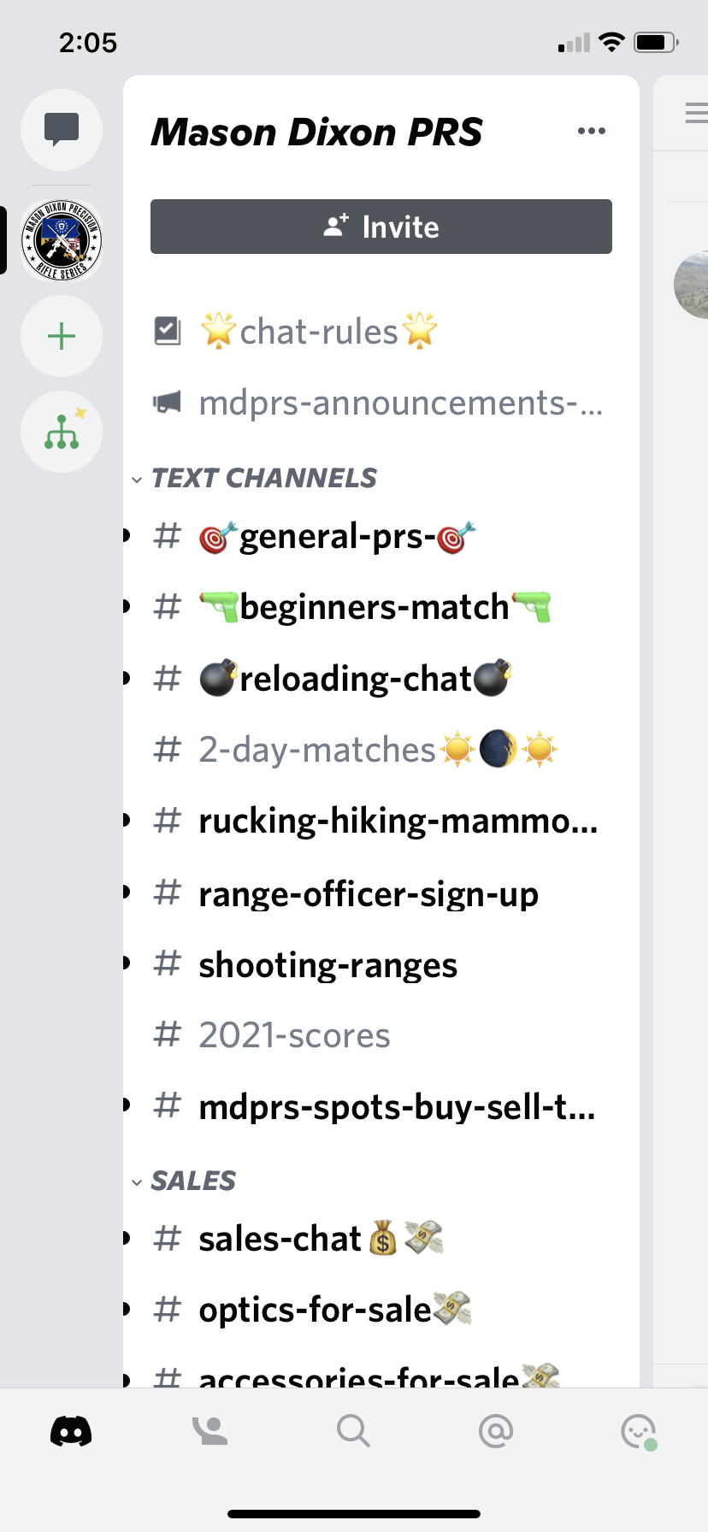
Task: Open the chat-rules channel
Action: coord(381,331)
